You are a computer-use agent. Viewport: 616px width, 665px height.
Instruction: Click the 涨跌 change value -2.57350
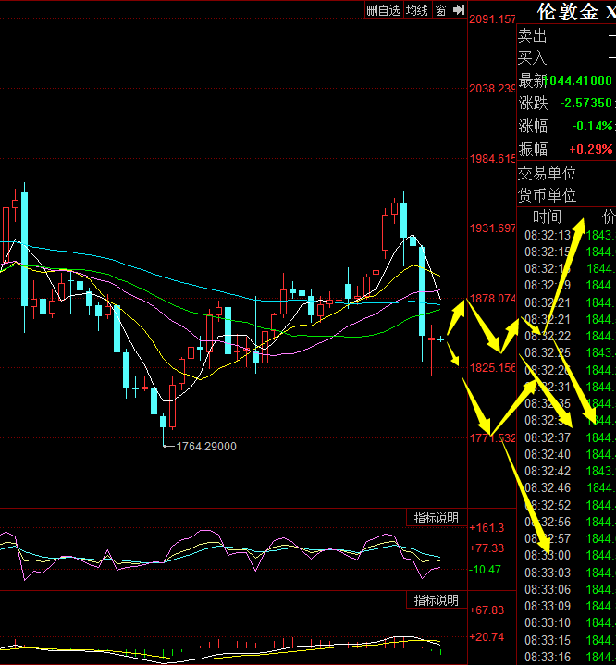pyautogui.click(x=580, y=104)
